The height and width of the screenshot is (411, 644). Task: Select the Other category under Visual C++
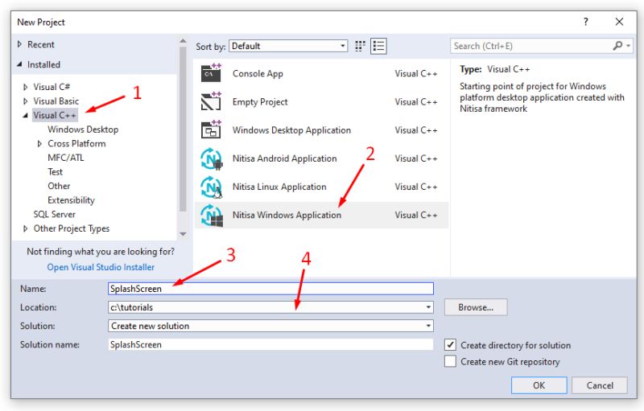coord(59,186)
